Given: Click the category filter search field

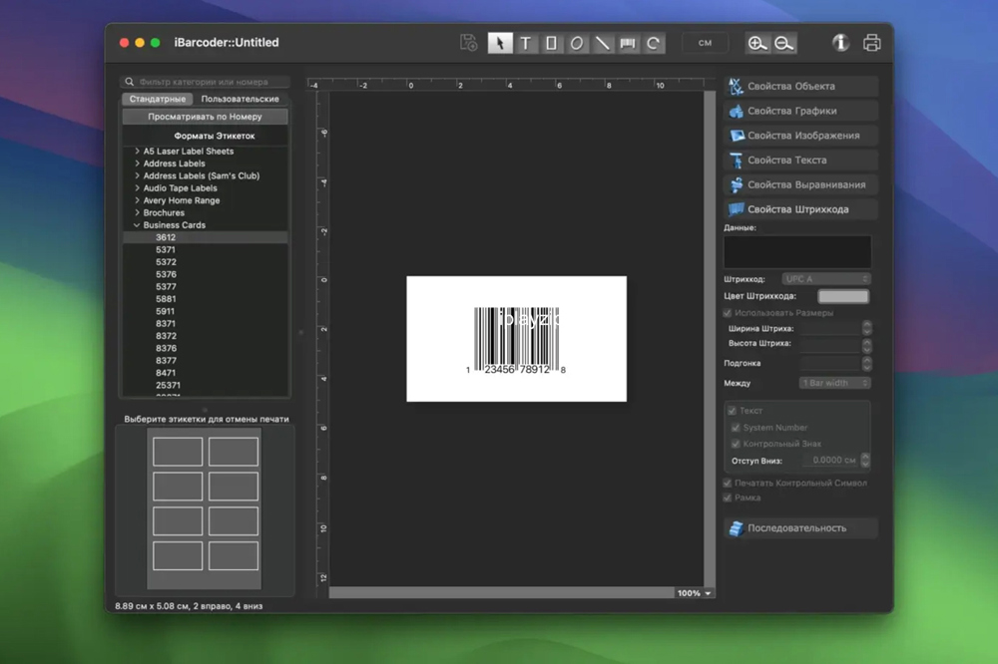Looking at the screenshot, I should coord(205,82).
